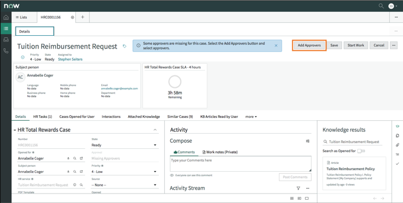Select the Work notes (Private) tab

pos(220,152)
